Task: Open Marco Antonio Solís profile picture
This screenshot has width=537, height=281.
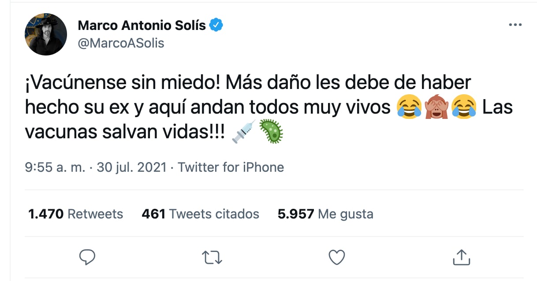Action: click(46, 33)
